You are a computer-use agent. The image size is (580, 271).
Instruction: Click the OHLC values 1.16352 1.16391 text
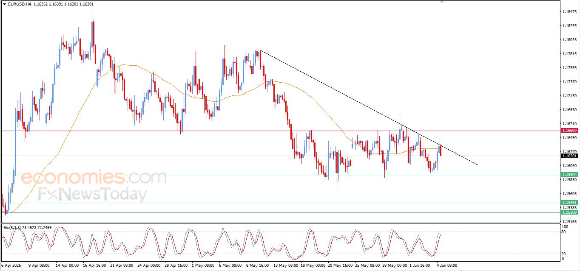pos(48,4)
